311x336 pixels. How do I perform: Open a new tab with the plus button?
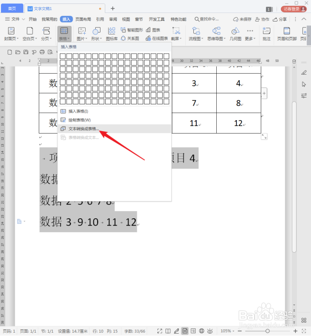pyautogui.click(x=112, y=8)
